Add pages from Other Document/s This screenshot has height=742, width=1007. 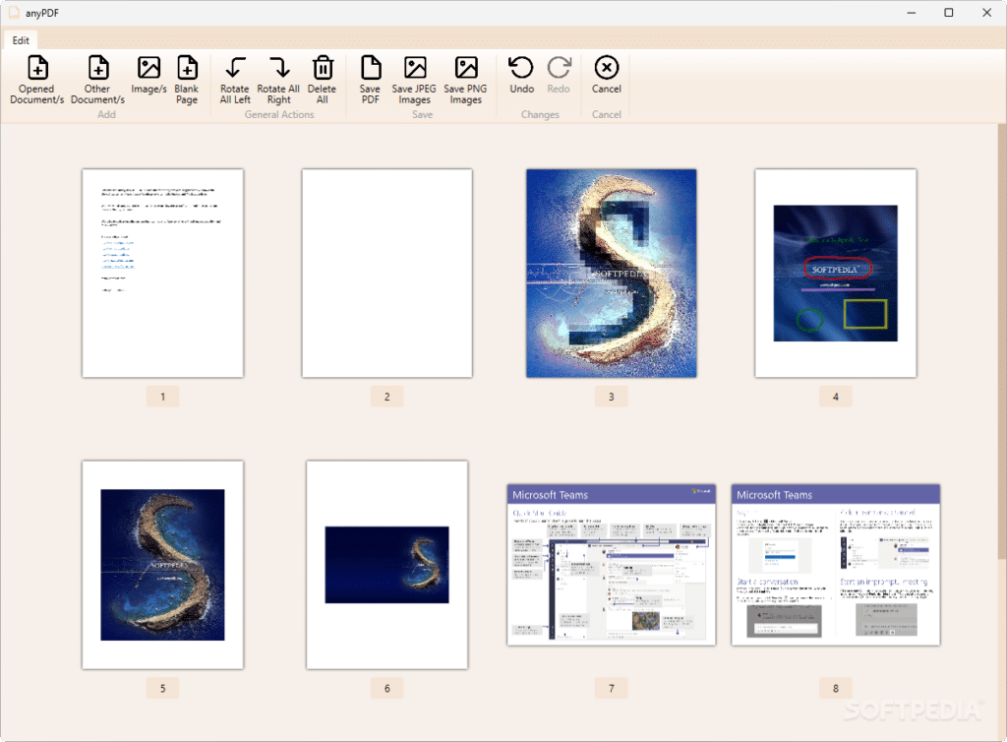pos(97,81)
